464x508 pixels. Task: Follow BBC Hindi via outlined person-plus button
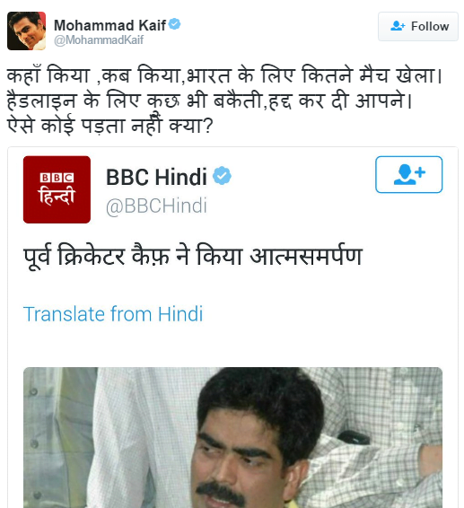click(409, 175)
